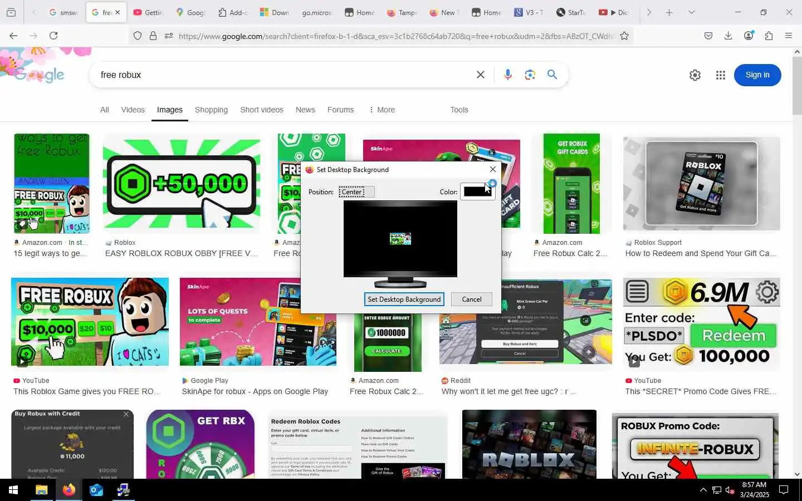This screenshot has width=802, height=501.
Task: Switch to the News results tab
Action: [x=305, y=110]
